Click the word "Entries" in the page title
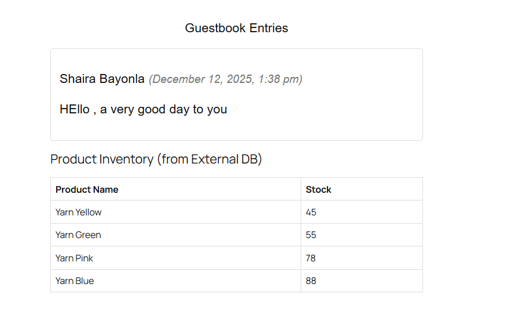 [269, 28]
